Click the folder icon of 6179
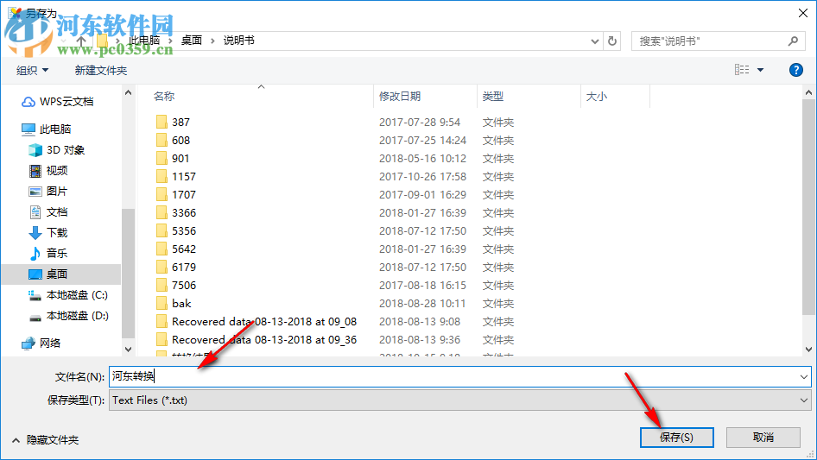 [161, 268]
